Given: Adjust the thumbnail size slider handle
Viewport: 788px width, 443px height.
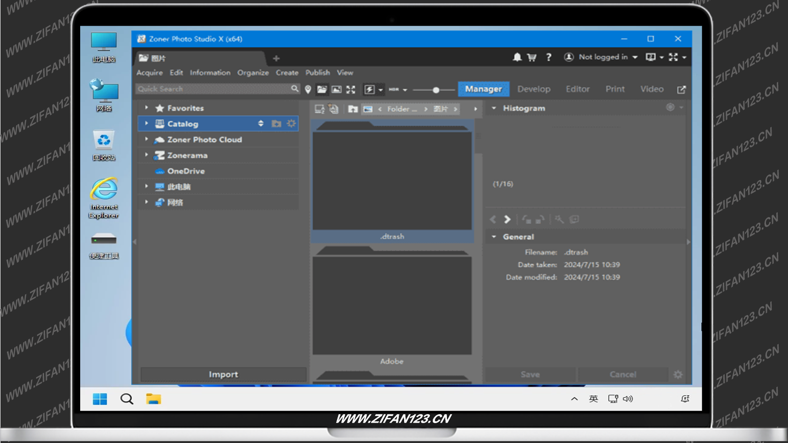Looking at the screenshot, I should [x=436, y=90].
